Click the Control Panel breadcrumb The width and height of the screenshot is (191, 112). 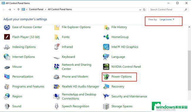36,9
